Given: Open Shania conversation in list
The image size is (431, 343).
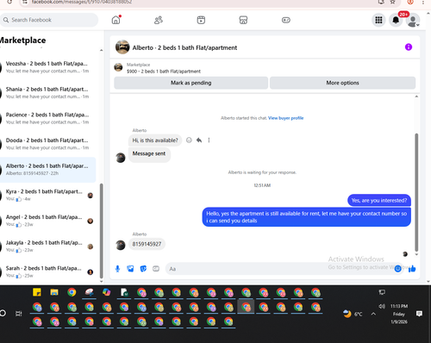Looking at the screenshot, I should tap(47, 92).
